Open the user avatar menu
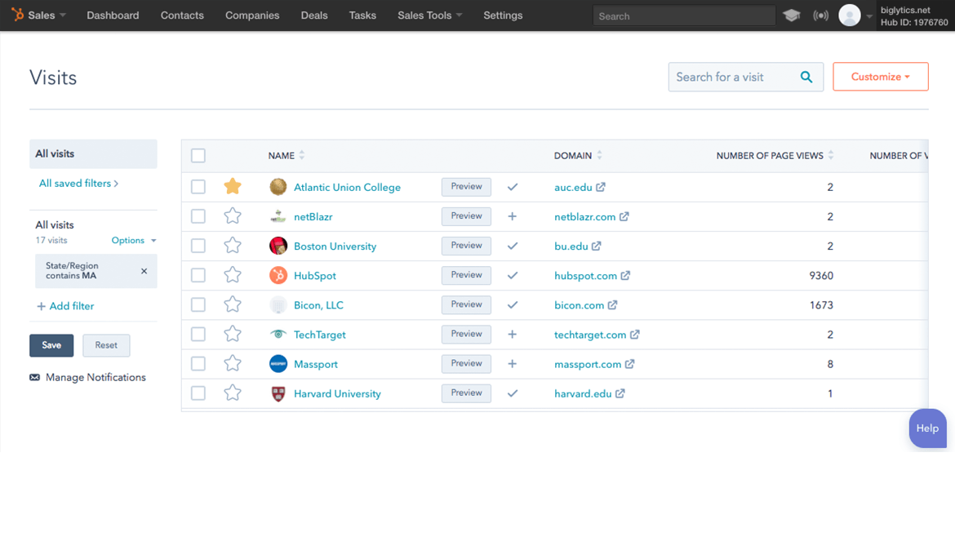Image resolution: width=955 pixels, height=537 pixels. pos(849,16)
